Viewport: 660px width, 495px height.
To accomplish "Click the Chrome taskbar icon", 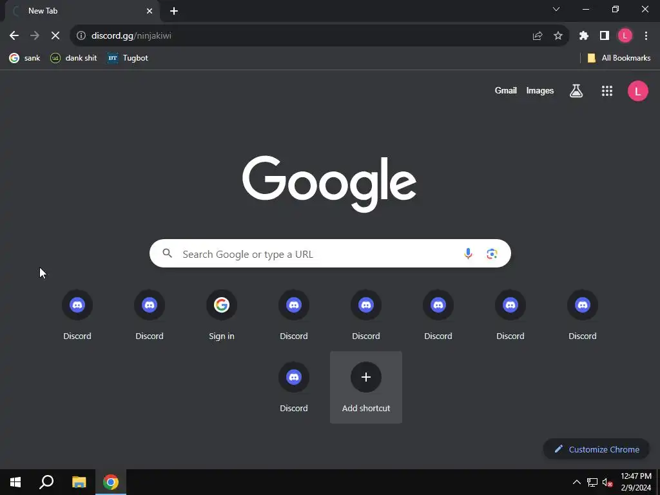I will tap(111, 482).
